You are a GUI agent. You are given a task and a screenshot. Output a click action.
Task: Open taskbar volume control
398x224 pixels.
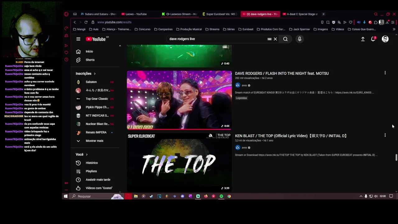[x=376, y=196]
